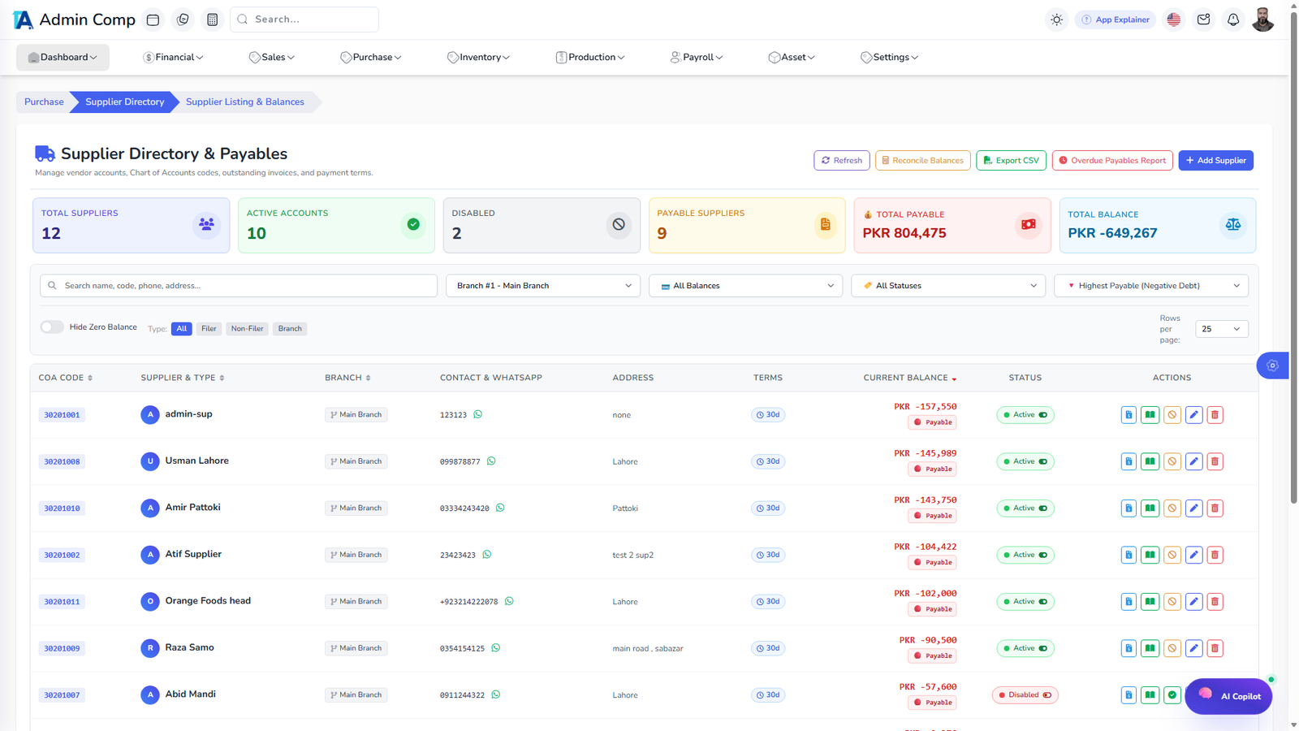Open All Statuses filter dropdown
This screenshot has width=1299, height=731.
click(x=948, y=286)
